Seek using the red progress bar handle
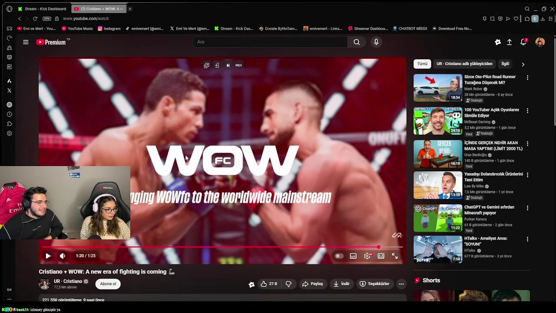The image size is (556, 313). 378,247
